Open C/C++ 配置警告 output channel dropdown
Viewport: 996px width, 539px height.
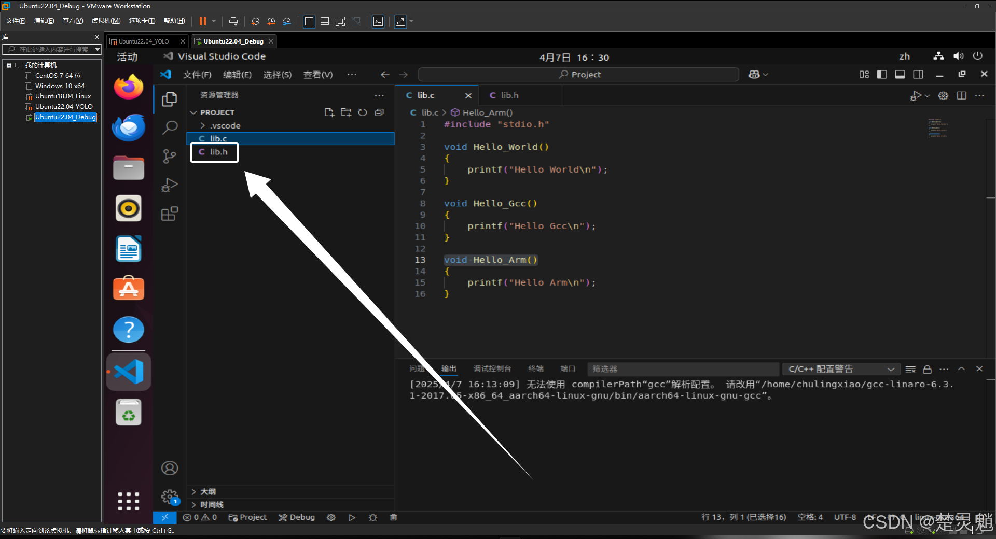pos(841,369)
